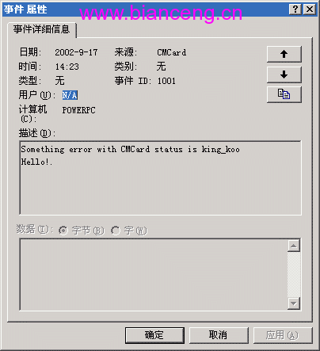320x351 pixels.
Task: Cancel with the 取消 button
Action: tap(219, 335)
